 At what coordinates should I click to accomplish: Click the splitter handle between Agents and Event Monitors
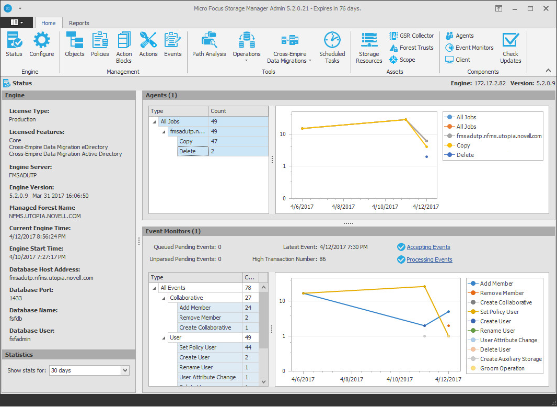(x=348, y=223)
